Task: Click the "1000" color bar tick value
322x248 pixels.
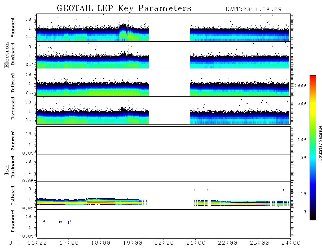Action: [x=300, y=85]
